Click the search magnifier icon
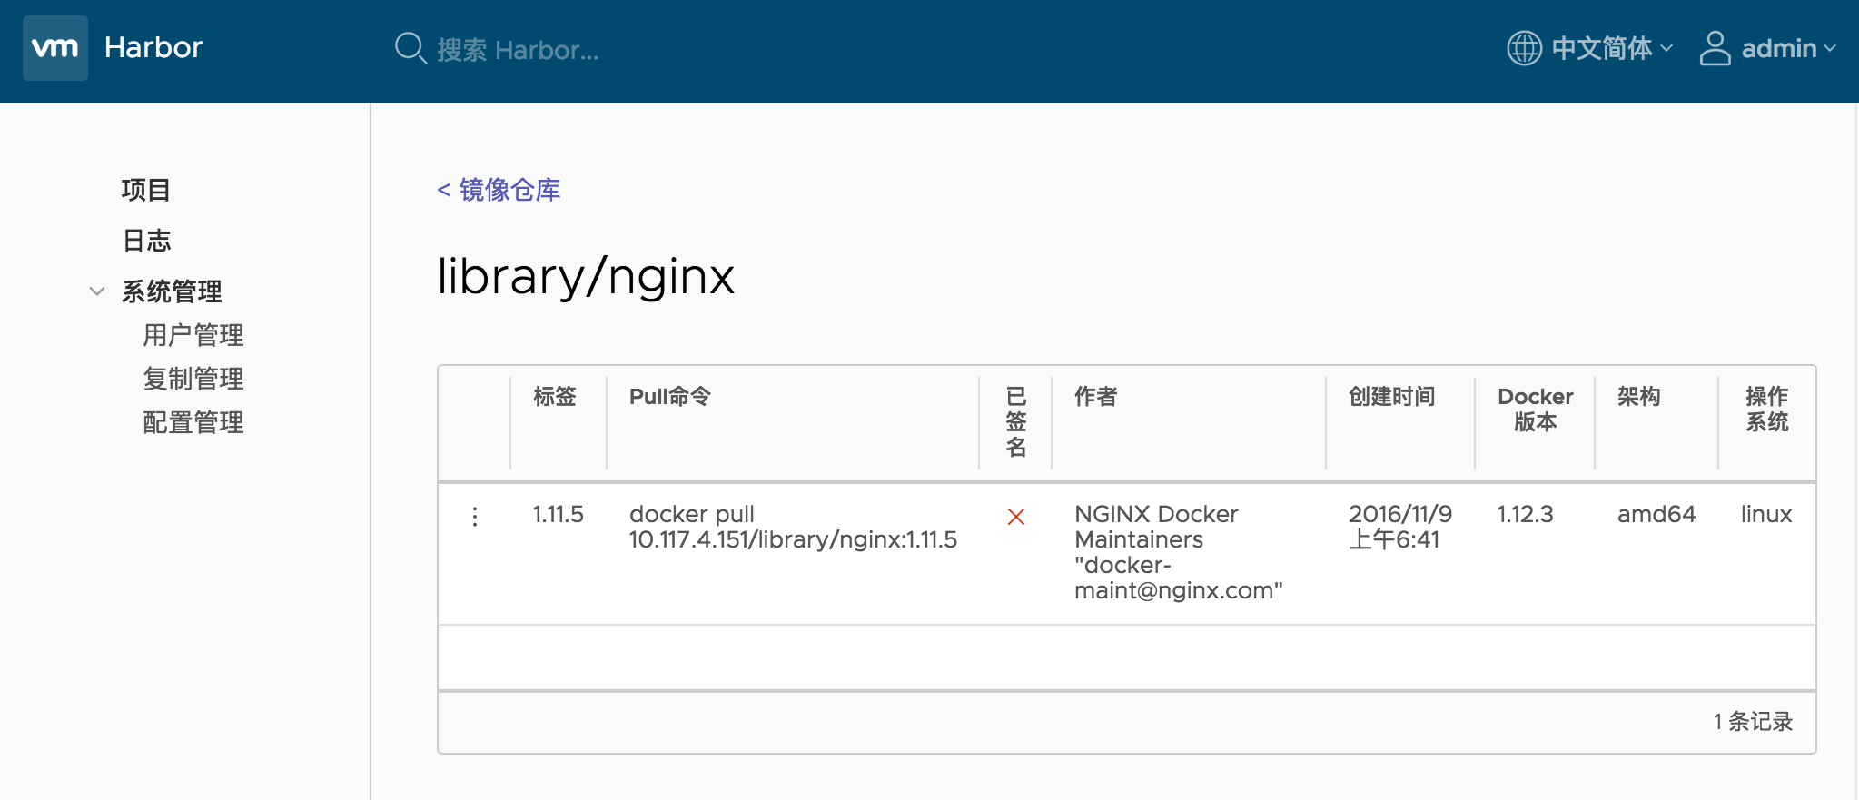1859x800 pixels. (x=410, y=48)
